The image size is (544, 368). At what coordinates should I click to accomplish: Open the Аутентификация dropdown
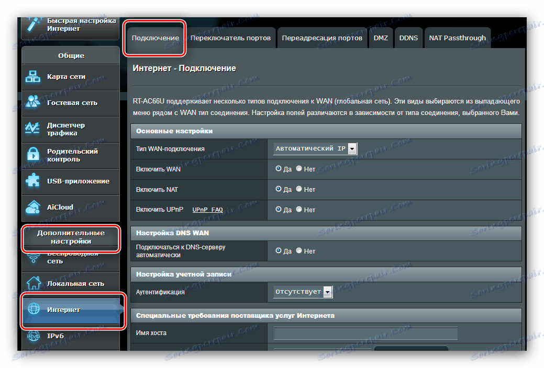pos(303,292)
